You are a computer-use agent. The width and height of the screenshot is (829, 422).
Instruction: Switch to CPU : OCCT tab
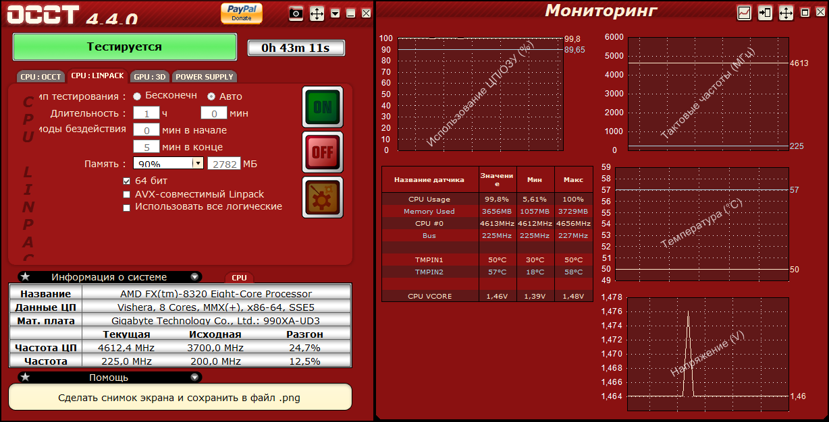[41, 76]
